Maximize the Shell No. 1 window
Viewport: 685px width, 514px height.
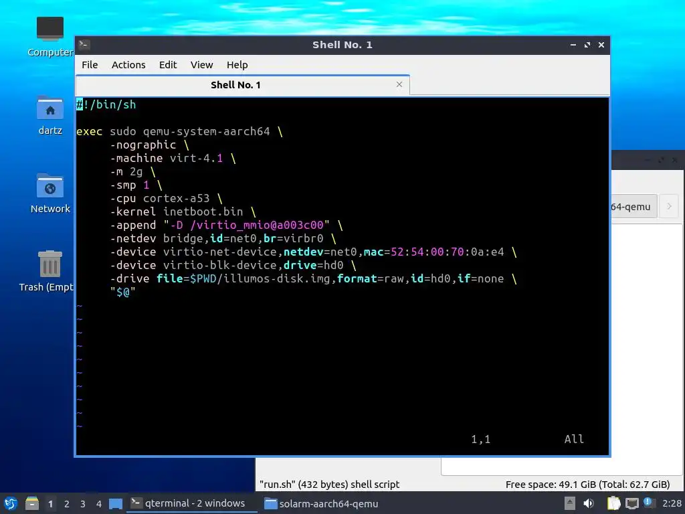pyautogui.click(x=587, y=45)
